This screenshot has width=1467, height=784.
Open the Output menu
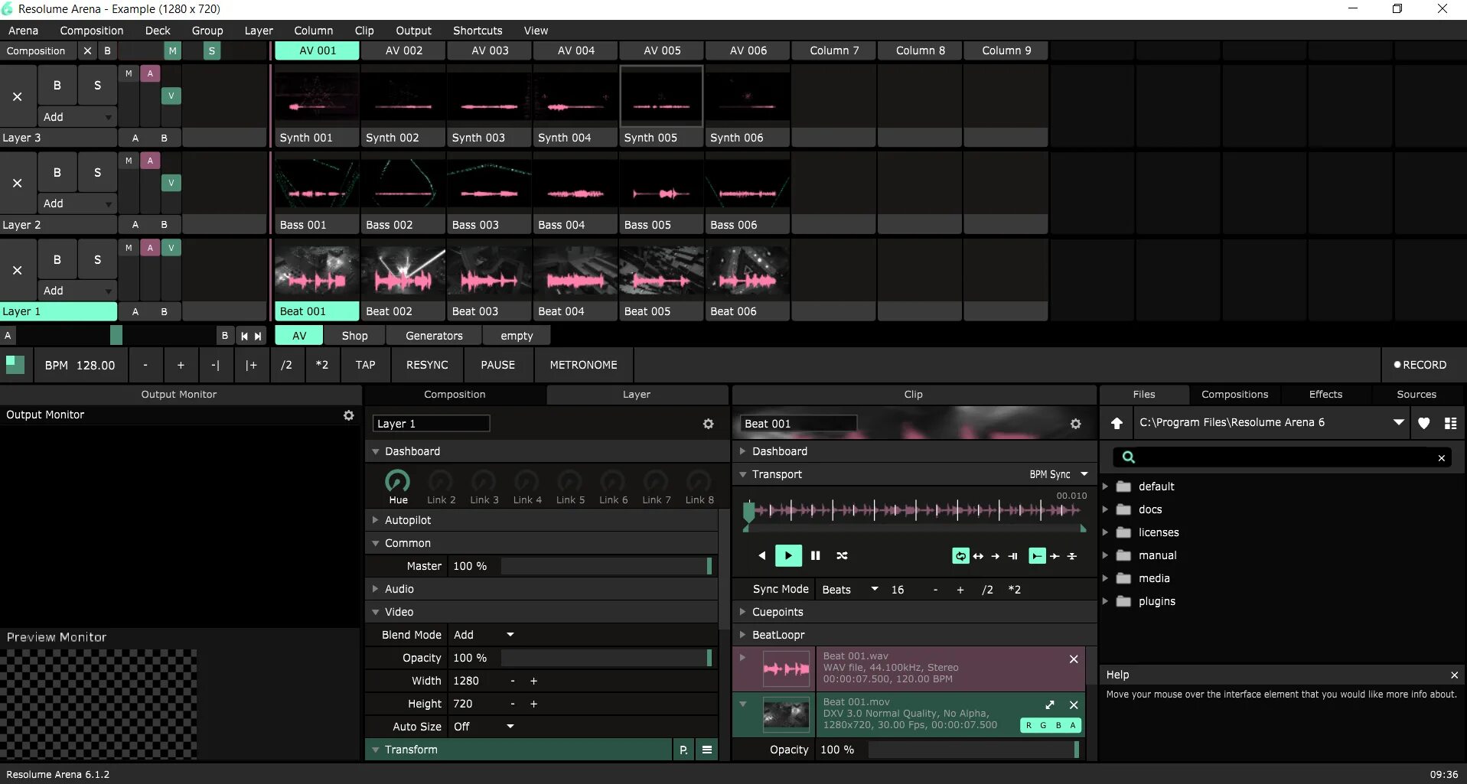413,31
